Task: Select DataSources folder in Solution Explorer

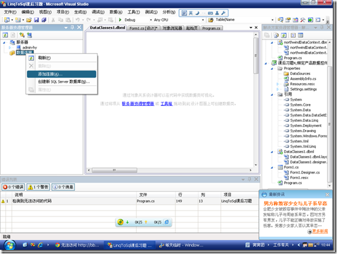Action: tap(300, 73)
